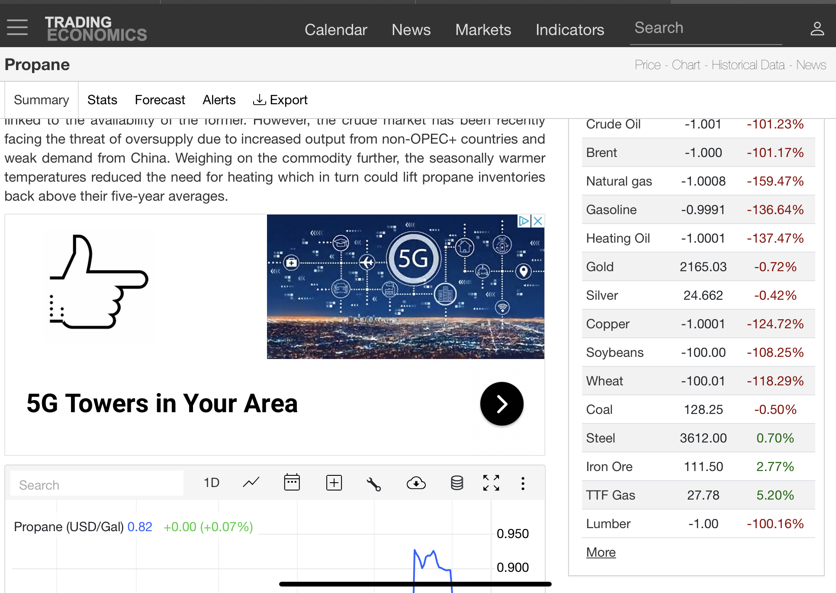This screenshot has width=836, height=593.
Task: Click the AdChoices triangle icon
Action: [x=524, y=221]
